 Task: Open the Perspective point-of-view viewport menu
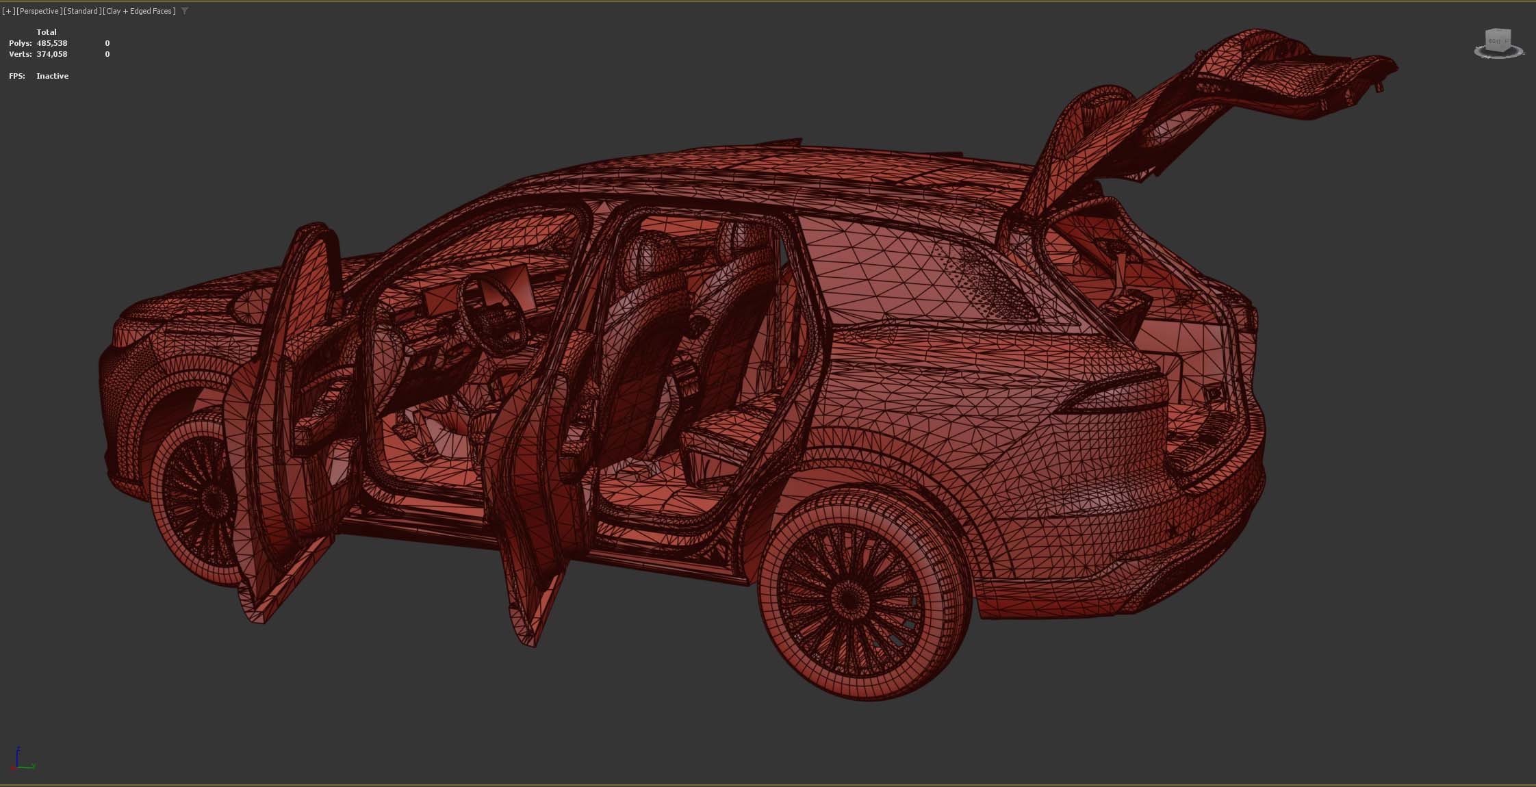(x=39, y=11)
